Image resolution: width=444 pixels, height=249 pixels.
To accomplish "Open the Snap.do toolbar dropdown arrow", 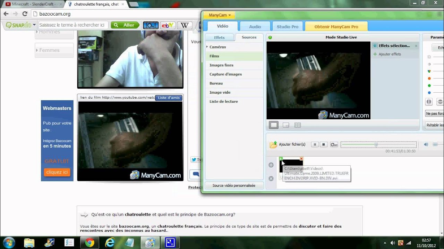I will pos(34,25).
